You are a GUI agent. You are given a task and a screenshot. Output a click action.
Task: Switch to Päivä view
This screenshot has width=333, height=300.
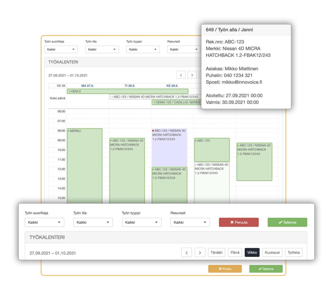[235, 252]
